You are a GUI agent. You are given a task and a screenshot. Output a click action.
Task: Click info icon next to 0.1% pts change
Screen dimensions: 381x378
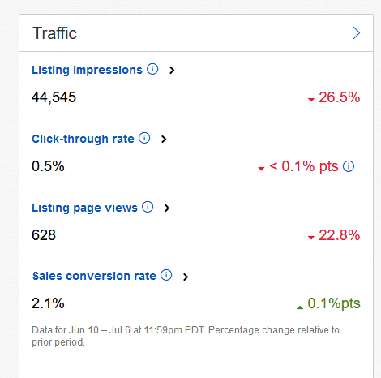click(349, 166)
